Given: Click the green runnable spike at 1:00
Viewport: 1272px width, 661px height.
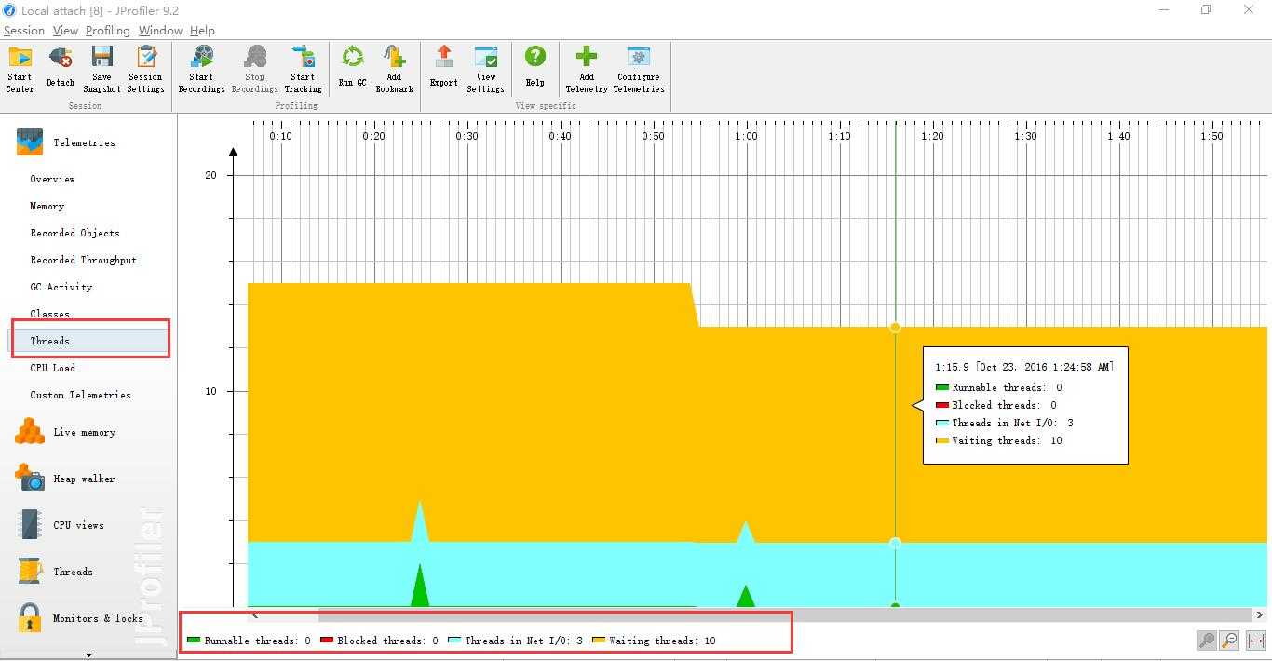Looking at the screenshot, I should coord(746,598).
